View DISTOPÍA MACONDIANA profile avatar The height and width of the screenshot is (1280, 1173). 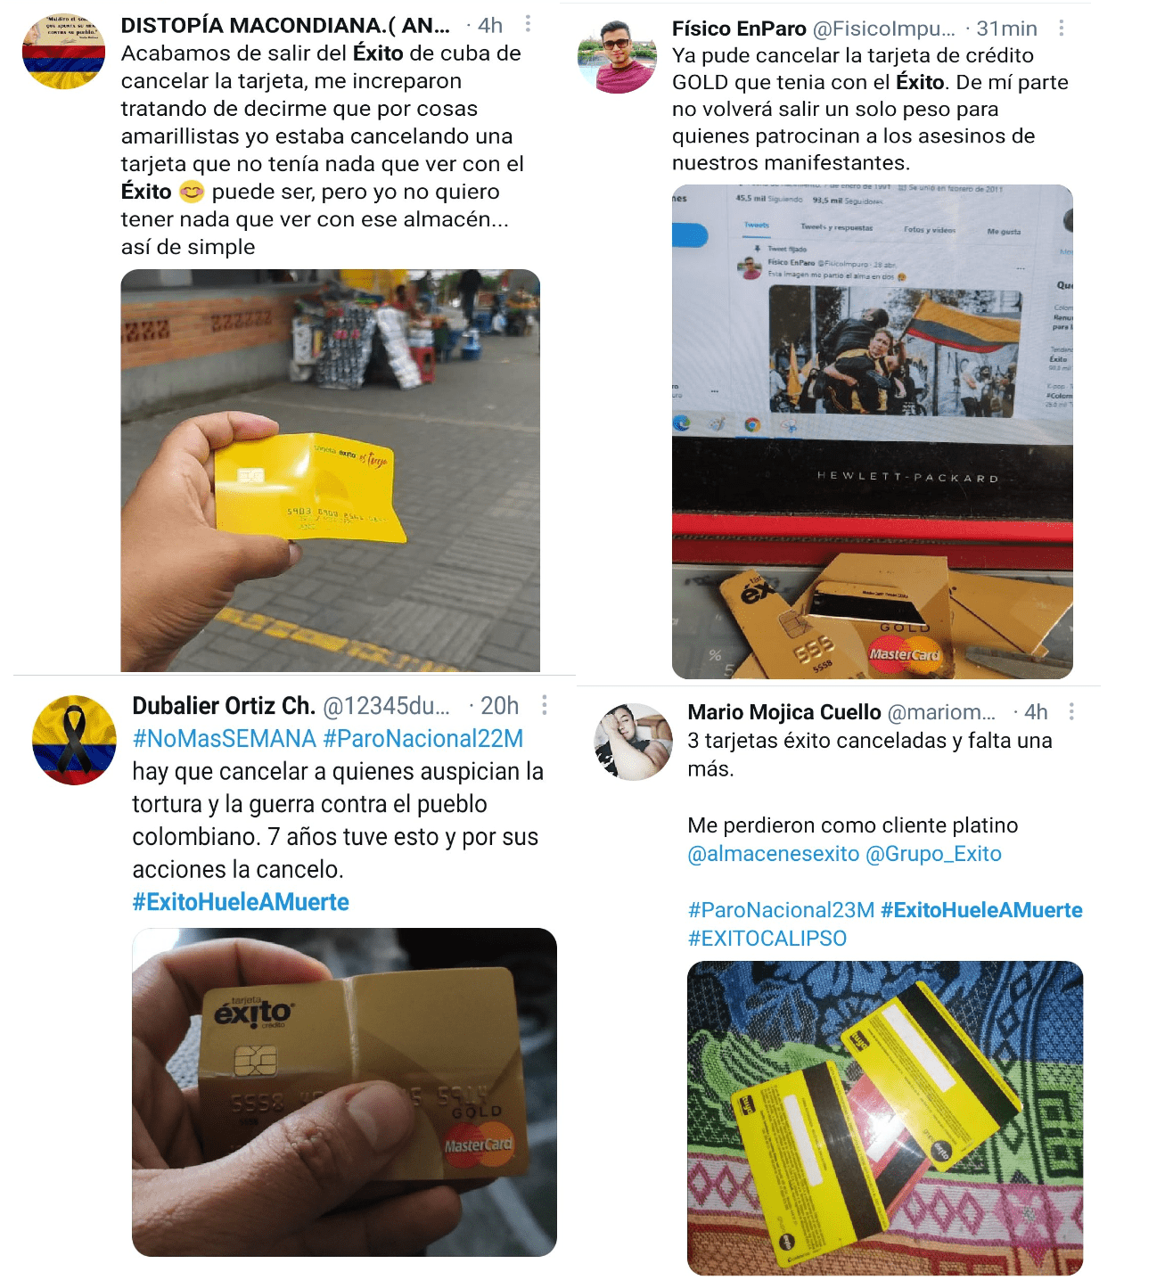pyautogui.click(x=63, y=52)
